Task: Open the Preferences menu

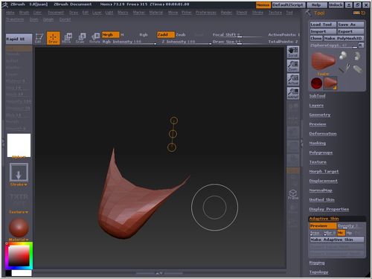Action: pos(206,13)
